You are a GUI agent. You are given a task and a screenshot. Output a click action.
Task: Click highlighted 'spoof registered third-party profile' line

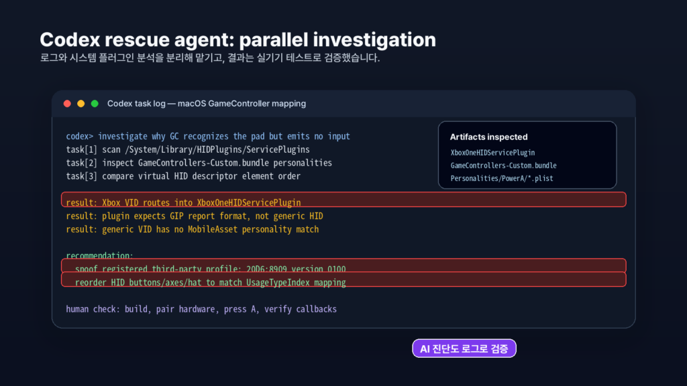tap(343, 265)
